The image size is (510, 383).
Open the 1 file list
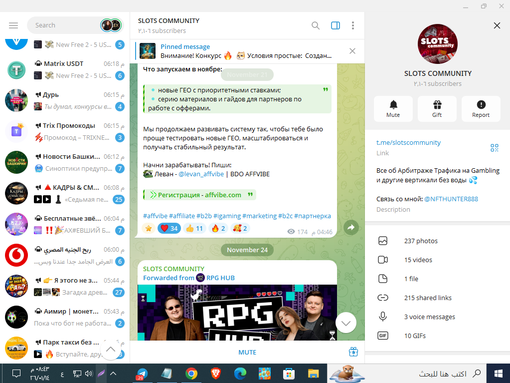[x=438, y=279]
